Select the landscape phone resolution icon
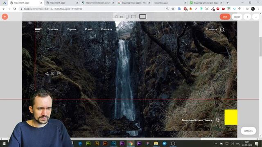This screenshot has height=147, width=262. point(122,17)
